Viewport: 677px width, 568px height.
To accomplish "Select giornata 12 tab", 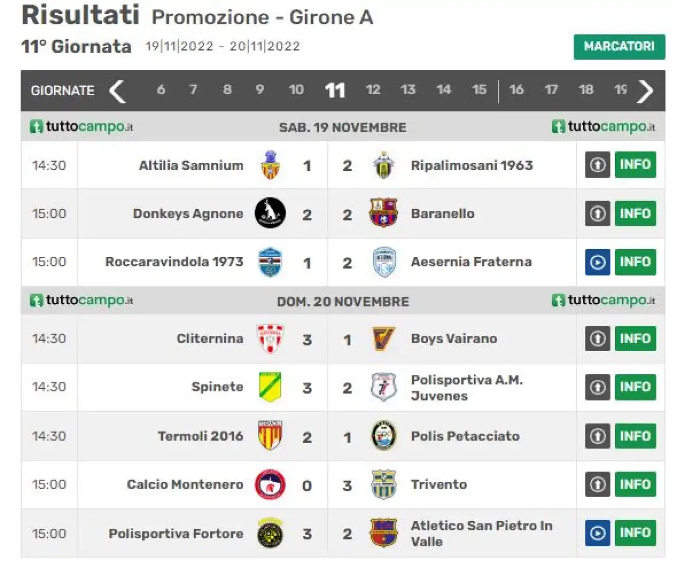I will 373,90.
